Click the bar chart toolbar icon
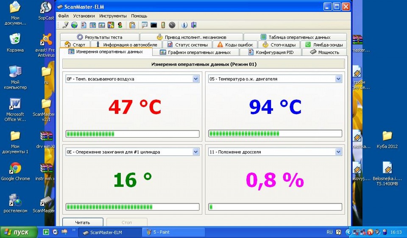Image resolution: width=407 pixels, height=238 pixels. (x=102, y=25)
